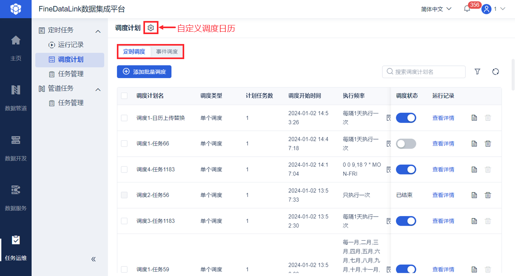
Task: Collapse the 管道任务 tree section
Action: [x=98, y=90]
